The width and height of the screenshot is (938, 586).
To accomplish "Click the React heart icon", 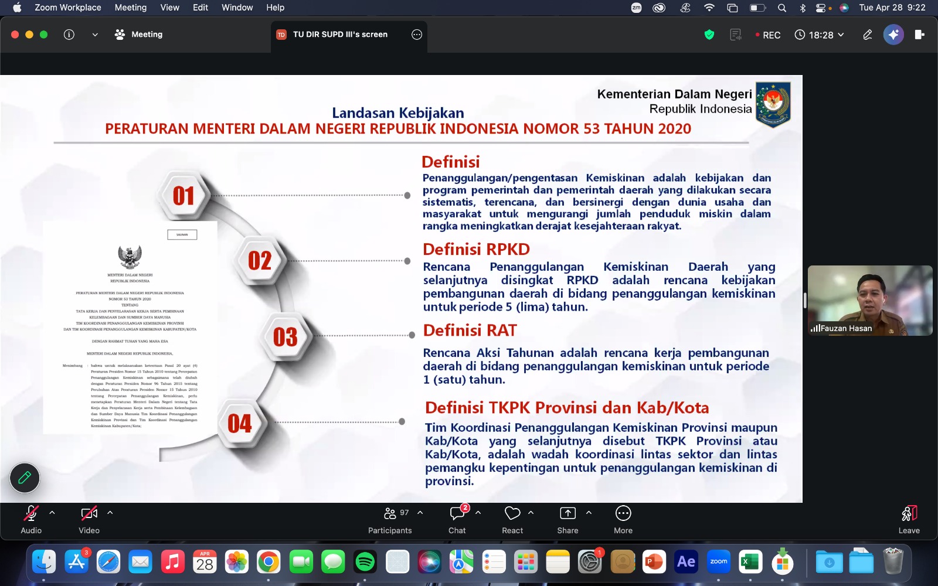I will (512, 519).
